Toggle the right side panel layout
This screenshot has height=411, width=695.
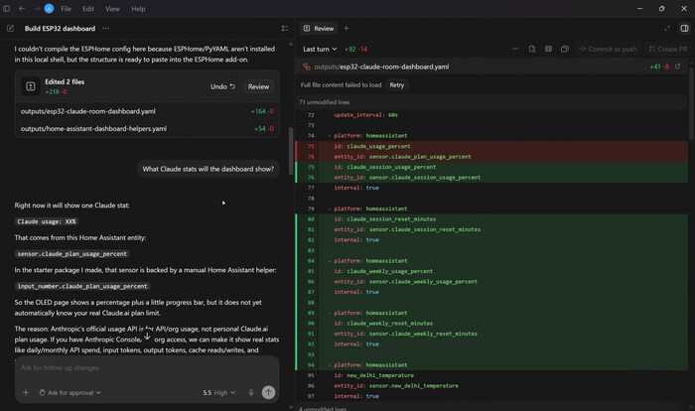684,29
